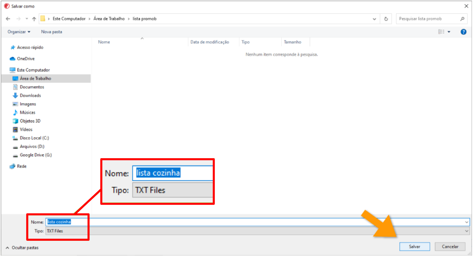Open Google Drive (G:) drive
This screenshot has width=473, height=257.
36,155
